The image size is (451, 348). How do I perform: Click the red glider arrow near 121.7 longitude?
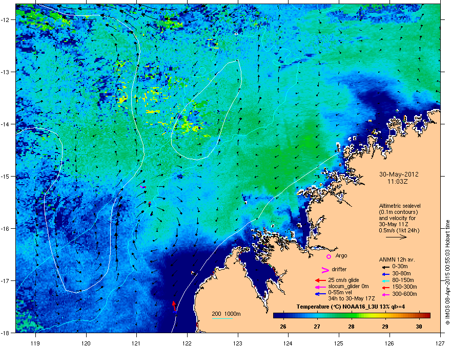tap(174, 306)
